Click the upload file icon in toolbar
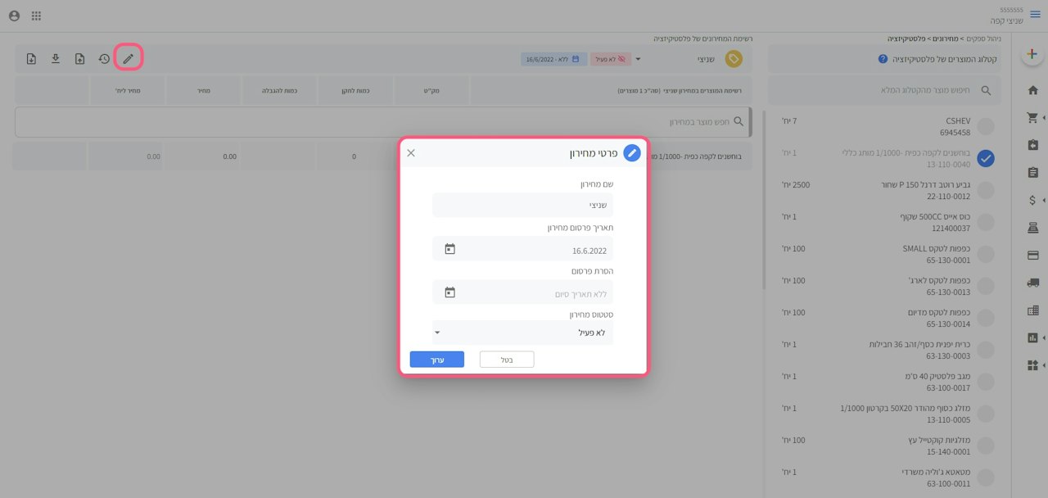The image size is (1048, 498). coord(79,58)
